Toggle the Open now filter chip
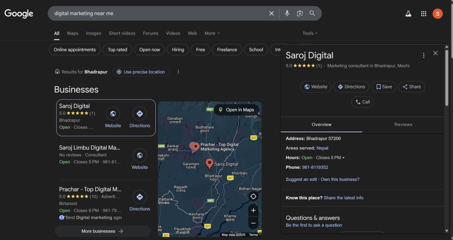The width and height of the screenshot is (453, 240). click(x=150, y=50)
